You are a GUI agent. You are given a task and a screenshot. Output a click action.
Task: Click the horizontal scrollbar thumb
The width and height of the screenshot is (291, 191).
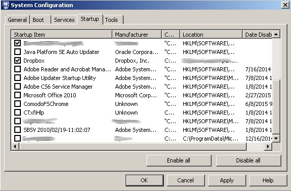[133, 146]
